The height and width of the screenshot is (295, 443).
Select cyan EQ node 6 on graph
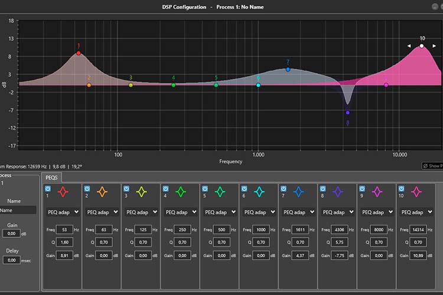click(258, 85)
